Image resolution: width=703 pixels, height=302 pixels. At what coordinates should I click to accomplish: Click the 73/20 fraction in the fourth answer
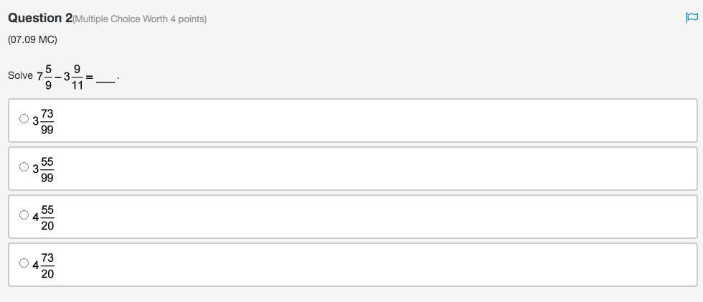pos(47,265)
